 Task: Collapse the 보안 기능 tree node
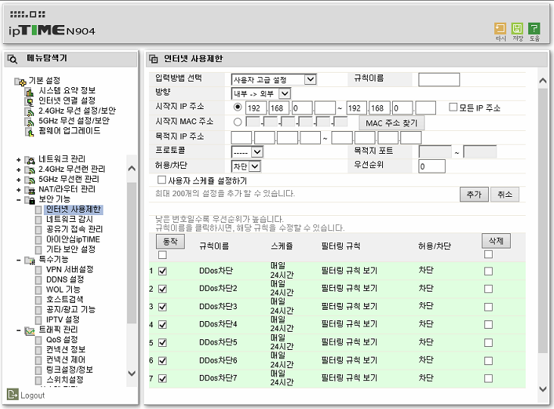(x=19, y=200)
